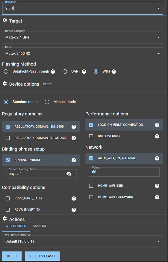
Task: Click the BUILD button
Action: (12, 256)
